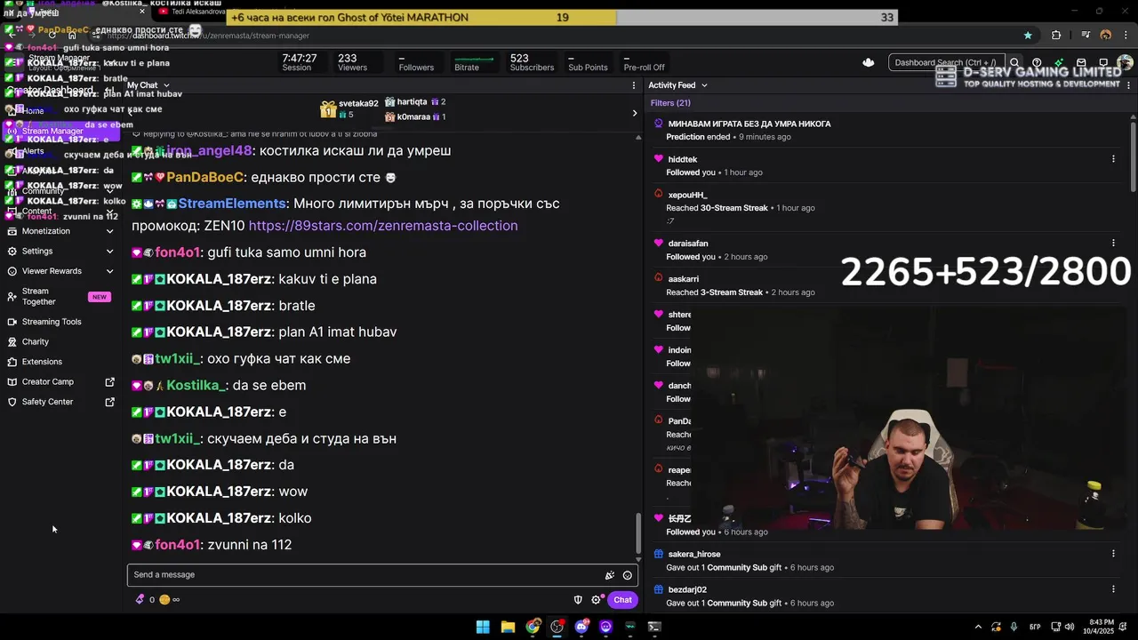Open the help question mark icon

[x=1037, y=63]
